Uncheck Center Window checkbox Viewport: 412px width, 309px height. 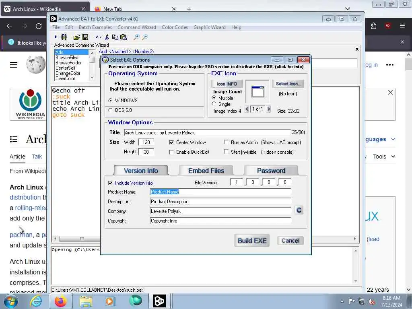click(x=171, y=142)
